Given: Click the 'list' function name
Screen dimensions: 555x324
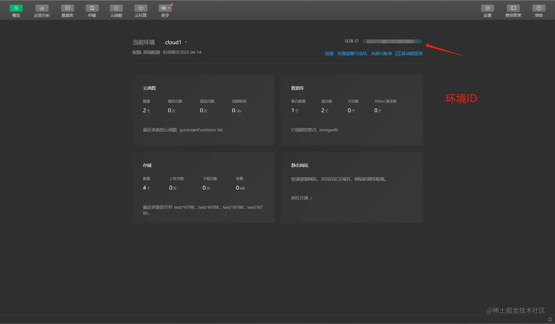Looking at the screenshot, I should (x=220, y=130).
